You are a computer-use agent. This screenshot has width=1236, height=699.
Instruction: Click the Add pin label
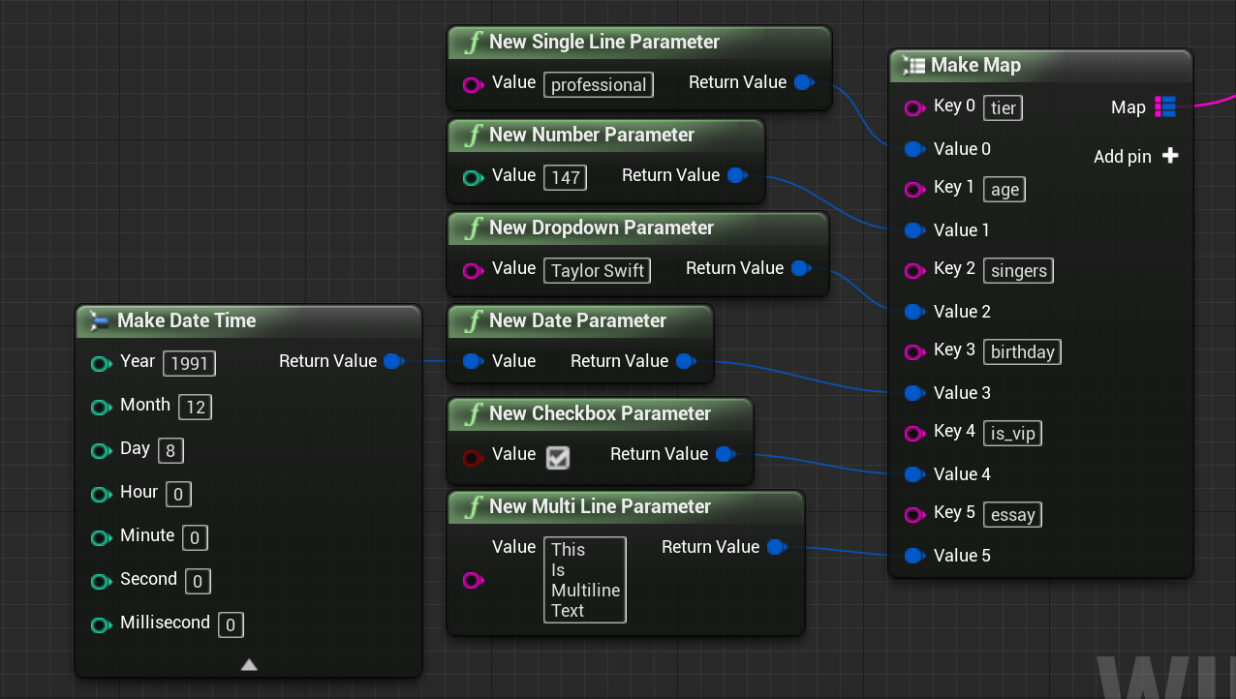(1122, 156)
